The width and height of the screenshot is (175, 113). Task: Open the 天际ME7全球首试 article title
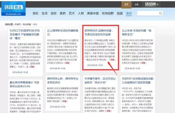[138, 80]
